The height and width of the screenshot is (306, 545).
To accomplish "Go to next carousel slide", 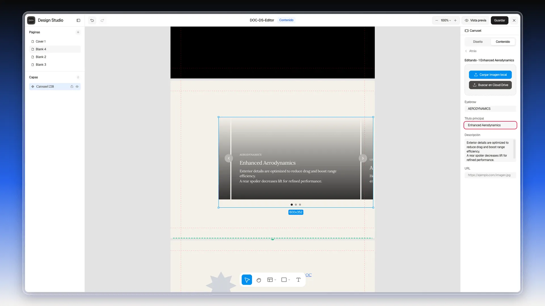I will pos(363,158).
